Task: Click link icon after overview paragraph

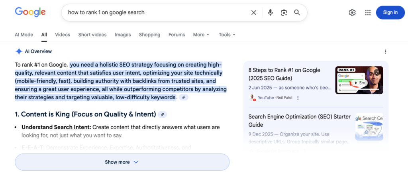Action: 184,97
